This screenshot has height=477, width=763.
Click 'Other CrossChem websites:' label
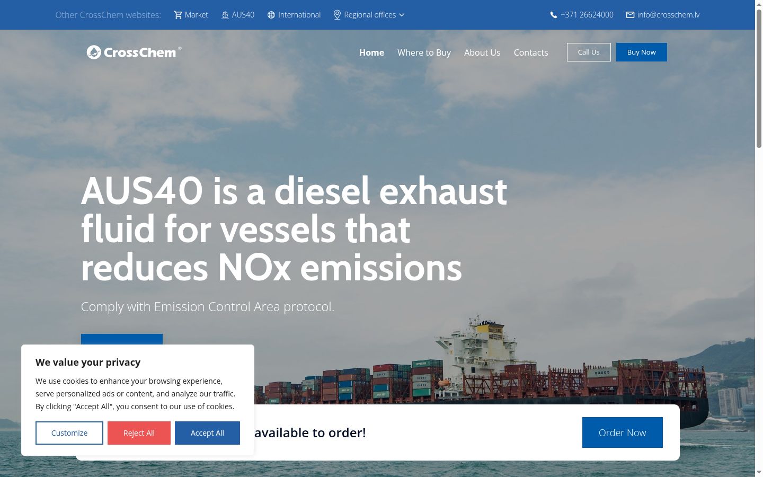(108, 15)
